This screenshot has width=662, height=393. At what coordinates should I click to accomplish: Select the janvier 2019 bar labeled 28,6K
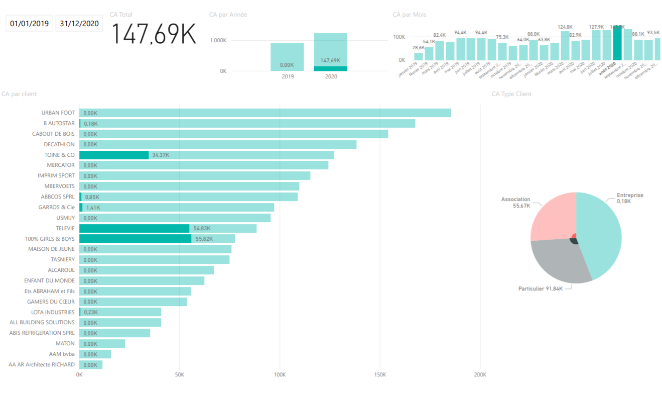(418, 56)
